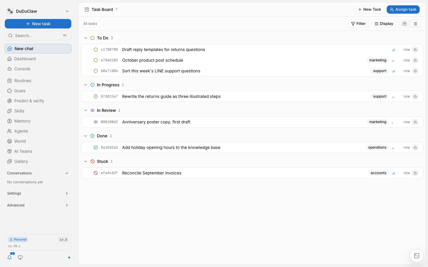
Task: Open Predict & verify page
Action: click(x=38, y=101)
